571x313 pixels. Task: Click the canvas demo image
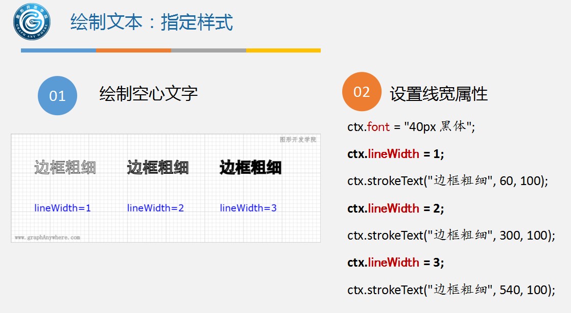[165, 188]
